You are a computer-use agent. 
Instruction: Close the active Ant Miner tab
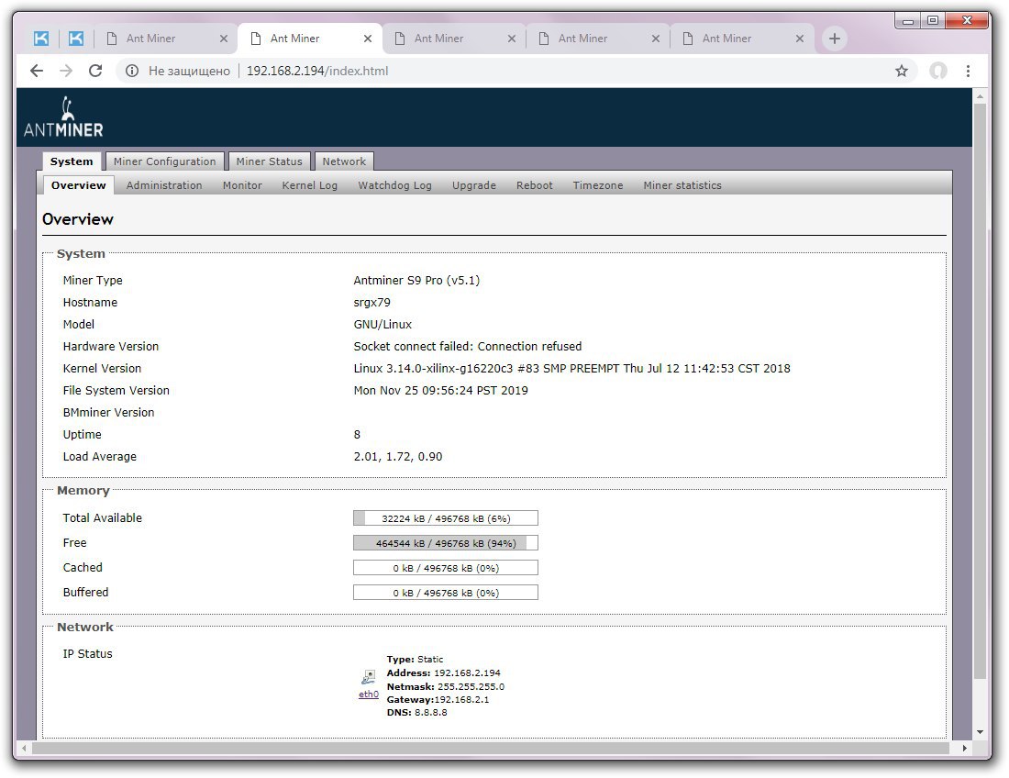368,39
